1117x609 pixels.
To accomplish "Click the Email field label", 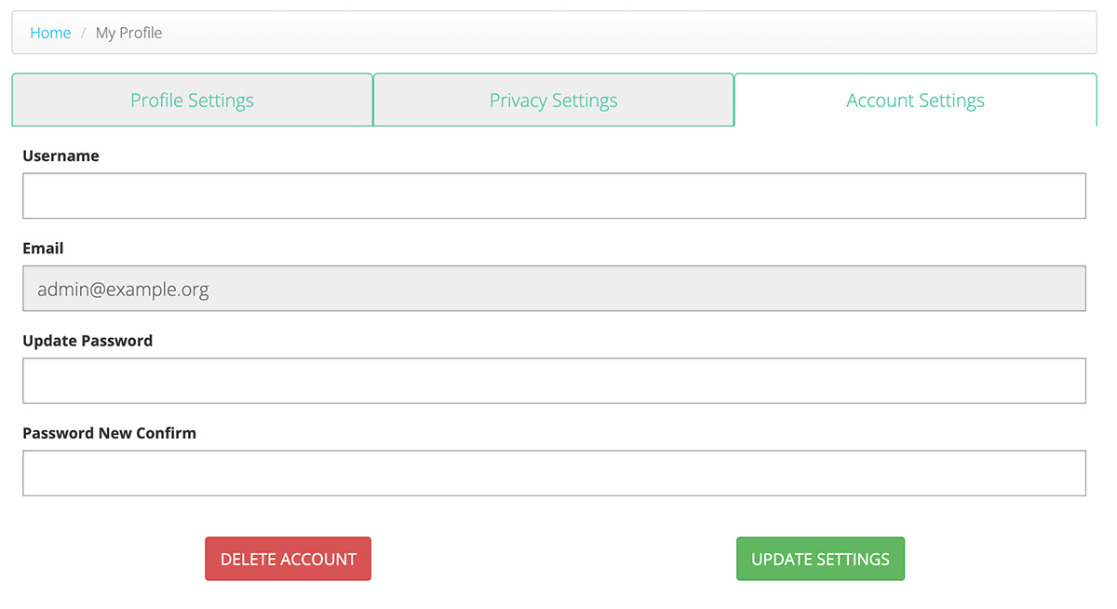I will click(x=43, y=249).
